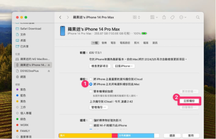Switch to the 音樂 tab
Screen dimensions: 216x139
104,43
